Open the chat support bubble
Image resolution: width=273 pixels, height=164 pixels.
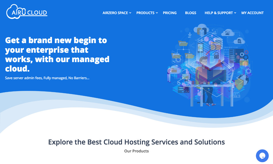(x=262, y=156)
